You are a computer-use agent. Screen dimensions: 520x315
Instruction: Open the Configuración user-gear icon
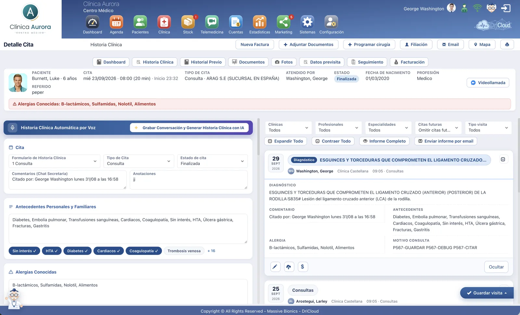click(331, 22)
